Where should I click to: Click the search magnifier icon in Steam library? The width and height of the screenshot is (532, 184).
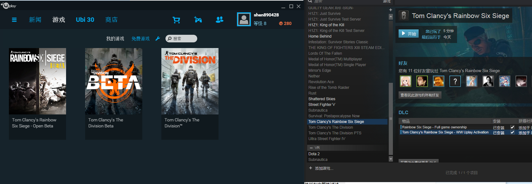click(x=310, y=1)
